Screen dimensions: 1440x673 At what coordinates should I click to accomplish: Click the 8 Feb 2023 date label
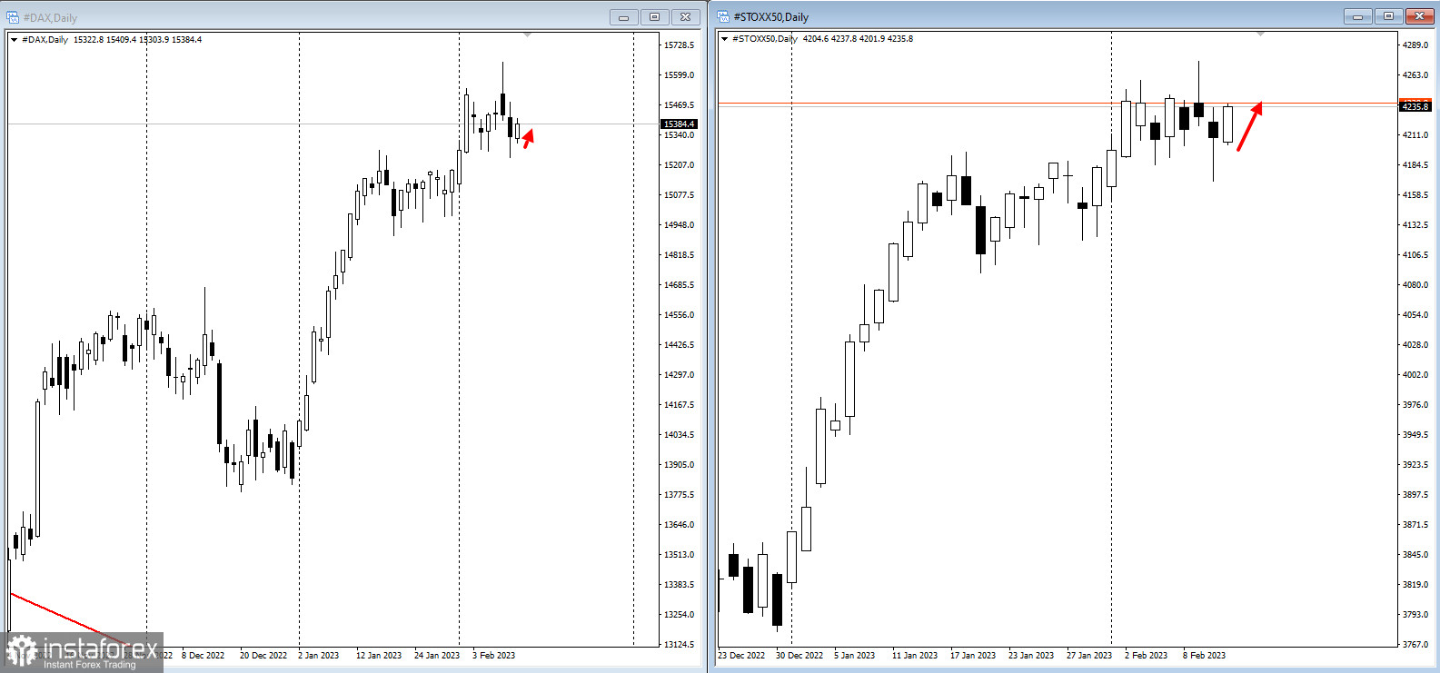click(1204, 656)
